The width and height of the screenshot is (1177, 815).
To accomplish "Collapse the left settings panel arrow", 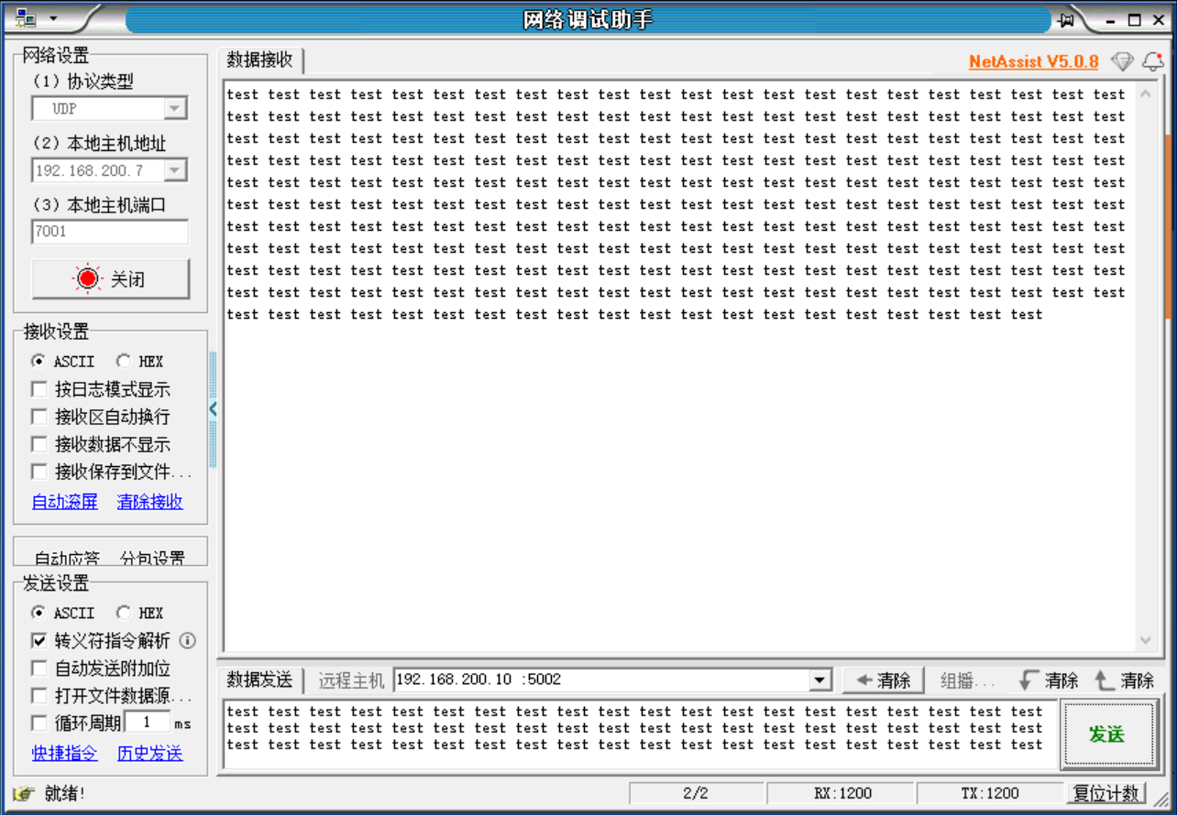I will [x=213, y=408].
